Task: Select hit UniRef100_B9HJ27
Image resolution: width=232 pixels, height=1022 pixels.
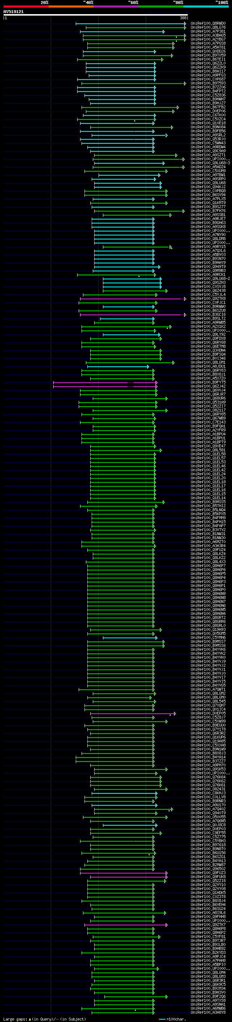Action: point(208,103)
